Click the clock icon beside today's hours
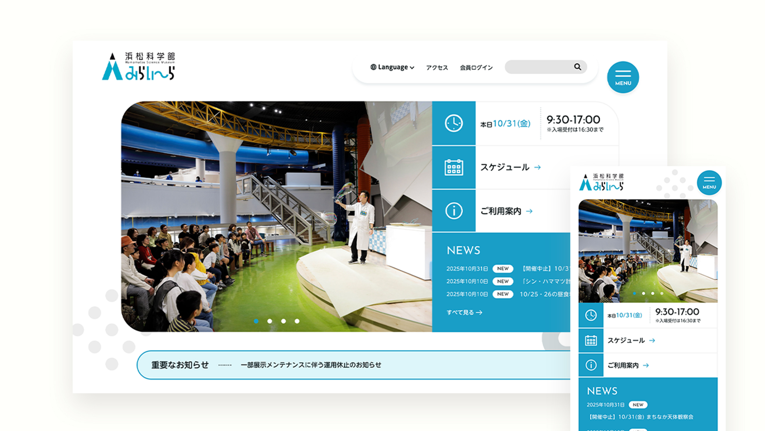 453,123
